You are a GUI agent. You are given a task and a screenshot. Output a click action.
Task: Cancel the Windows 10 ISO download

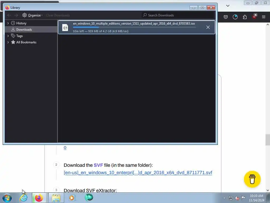pyautogui.click(x=208, y=27)
